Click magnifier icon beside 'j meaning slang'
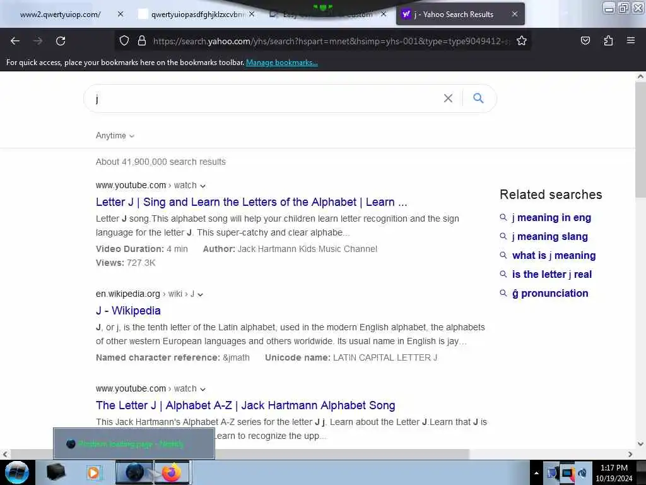The height and width of the screenshot is (485, 646). click(503, 236)
